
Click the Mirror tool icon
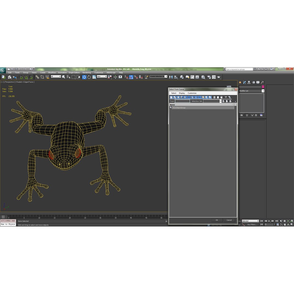[171, 77]
